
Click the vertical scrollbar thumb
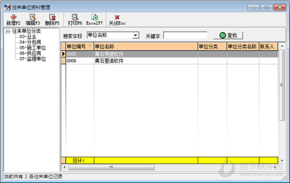point(282,85)
